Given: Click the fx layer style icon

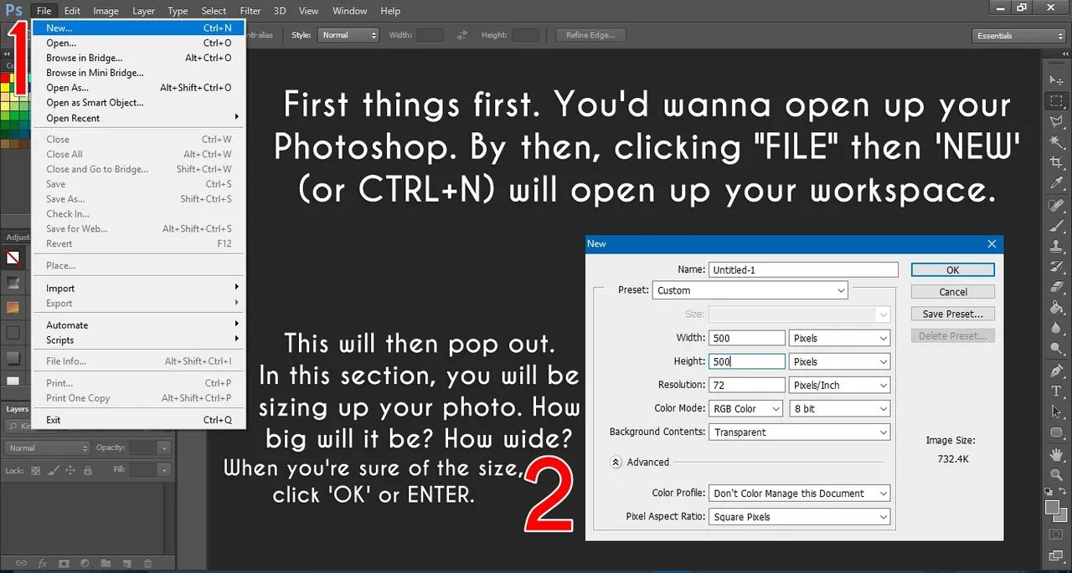Looking at the screenshot, I should pyautogui.click(x=42, y=563).
